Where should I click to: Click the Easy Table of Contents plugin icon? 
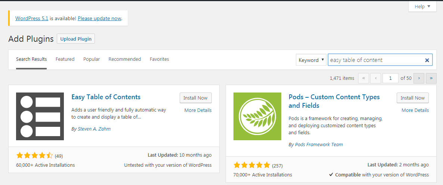tap(40, 116)
